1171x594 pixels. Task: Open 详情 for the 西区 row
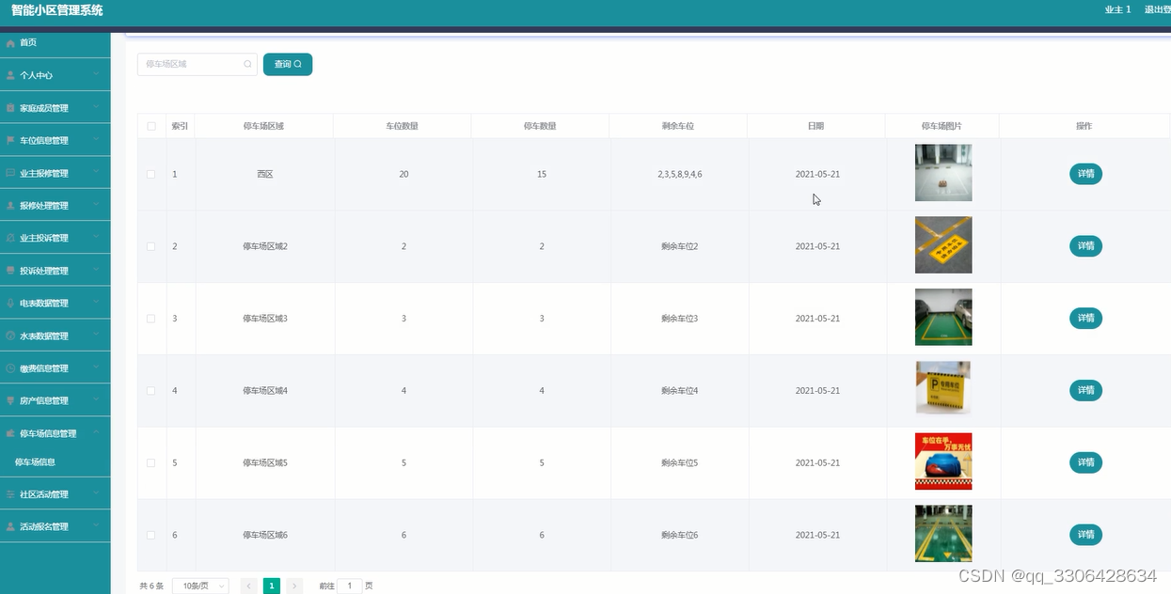click(x=1084, y=174)
